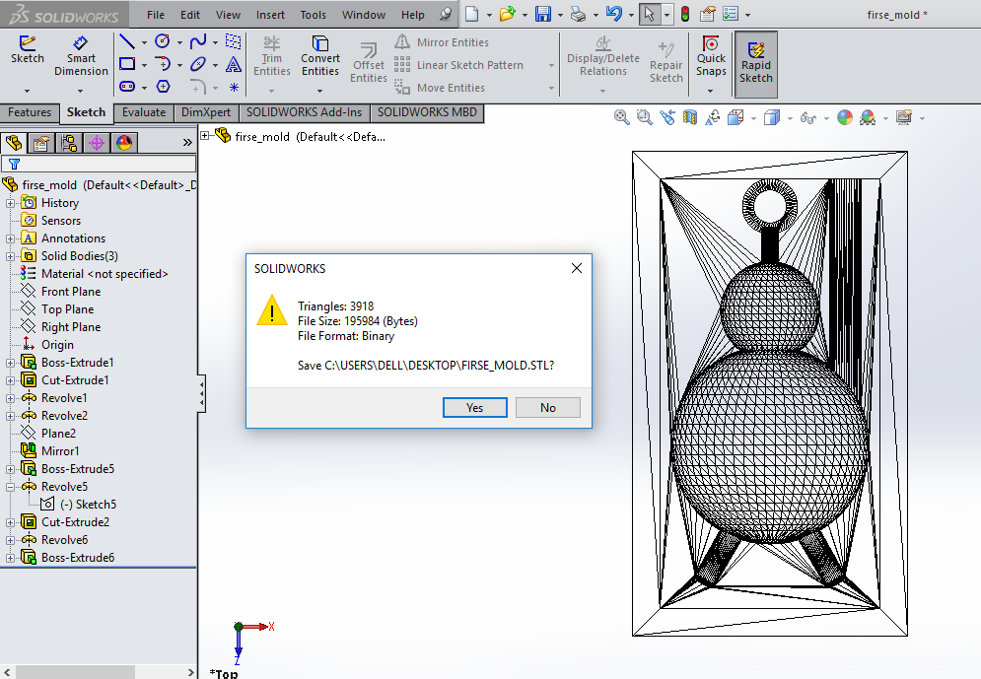The height and width of the screenshot is (679, 981).
Task: Expand firse_mold flyout tree in viewport
Action: 205,135
